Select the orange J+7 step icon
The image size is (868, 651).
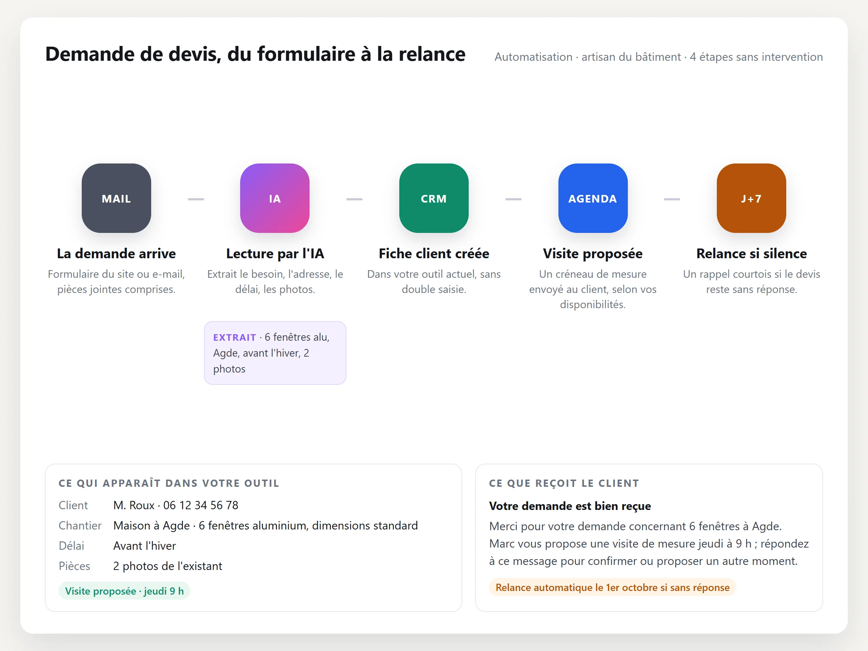click(x=751, y=198)
